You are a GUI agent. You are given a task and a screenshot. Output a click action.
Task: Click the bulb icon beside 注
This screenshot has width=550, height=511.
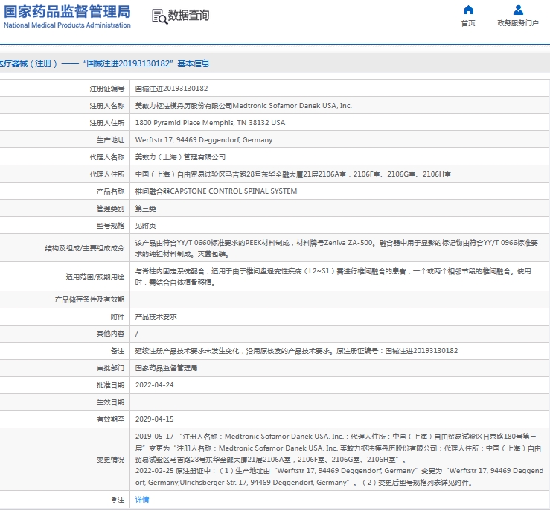click(114, 499)
